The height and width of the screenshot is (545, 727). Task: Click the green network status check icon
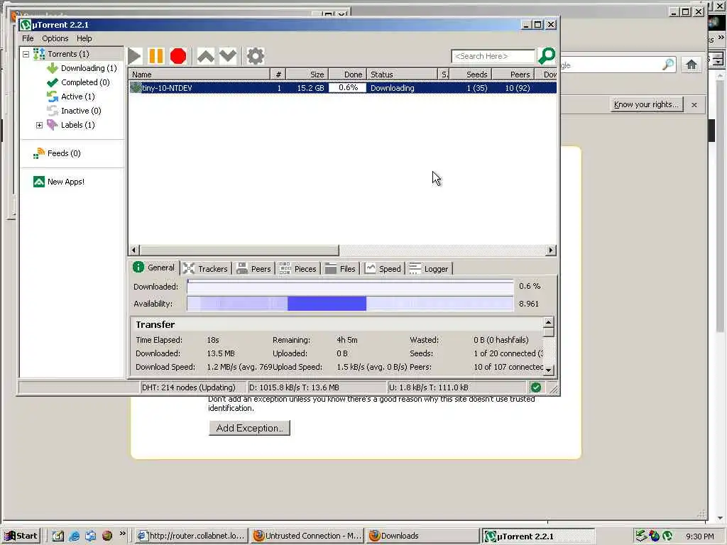tap(536, 387)
